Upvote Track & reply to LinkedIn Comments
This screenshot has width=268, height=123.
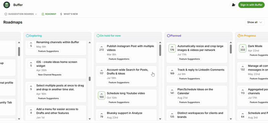[x=172, y=72]
